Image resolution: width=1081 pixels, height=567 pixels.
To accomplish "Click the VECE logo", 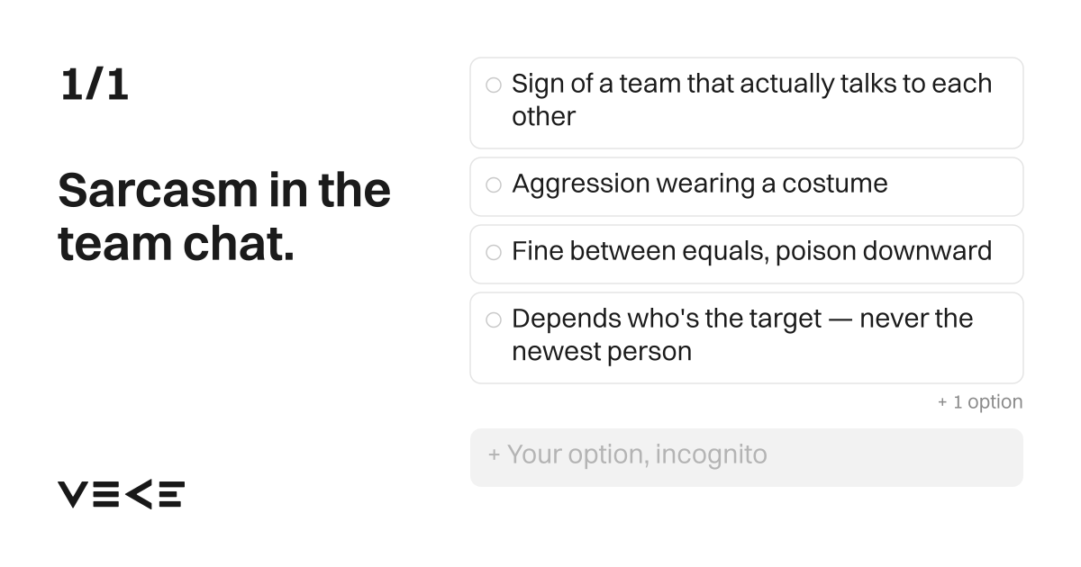I will tap(121, 494).
